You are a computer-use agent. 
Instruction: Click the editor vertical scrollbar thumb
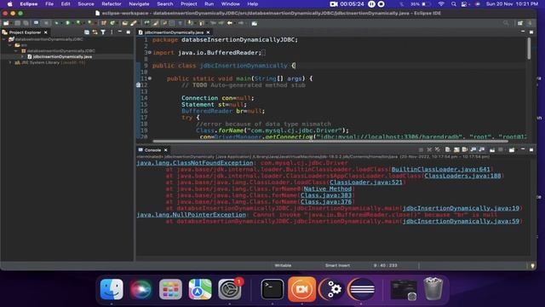pyautogui.click(x=529, y=49)
